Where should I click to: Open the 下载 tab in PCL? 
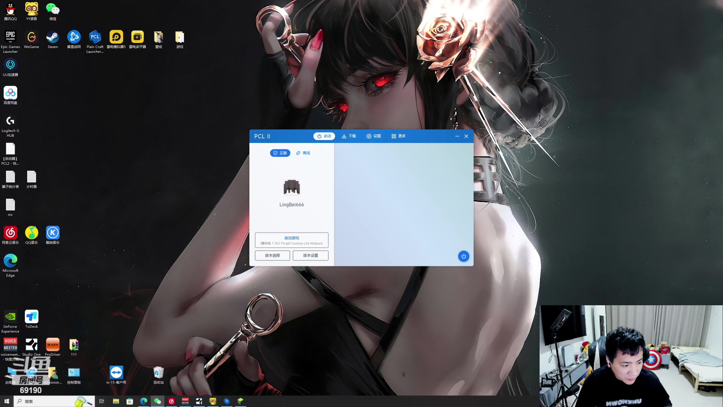pyautogui.click(x=349, y=136)
